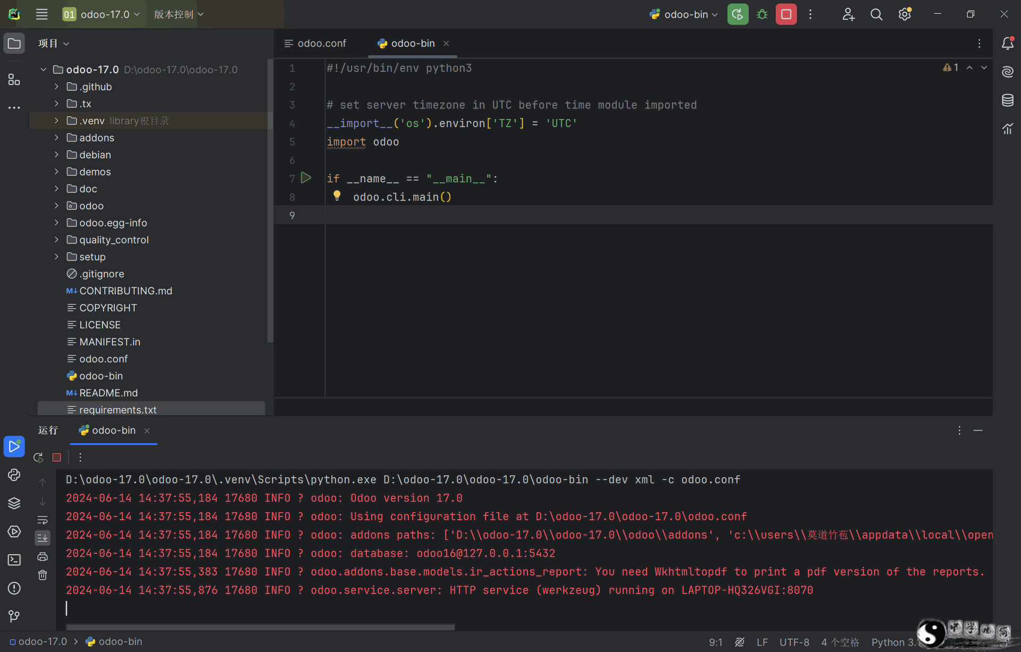Screen dimensions: 1021x652
Task: Show more tool windows ellipsis
Action: [x=14, y=107]
